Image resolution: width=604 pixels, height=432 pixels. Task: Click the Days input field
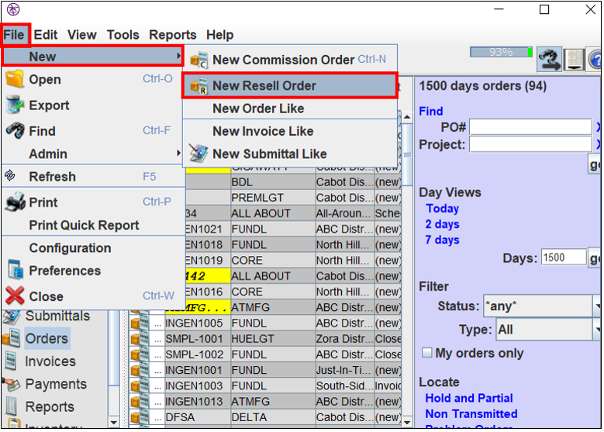pos(564,257)
